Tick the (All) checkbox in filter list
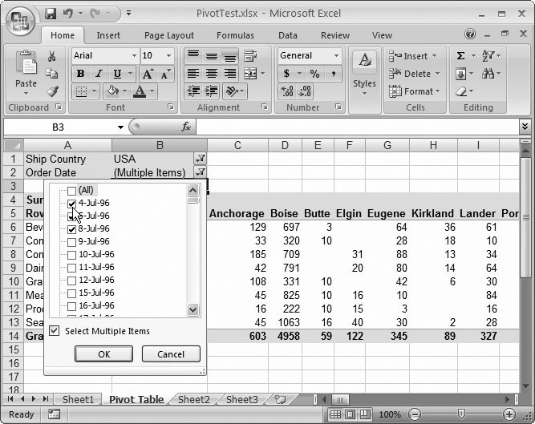The height and width of the screenshot is (424, 535). point(72,190)
